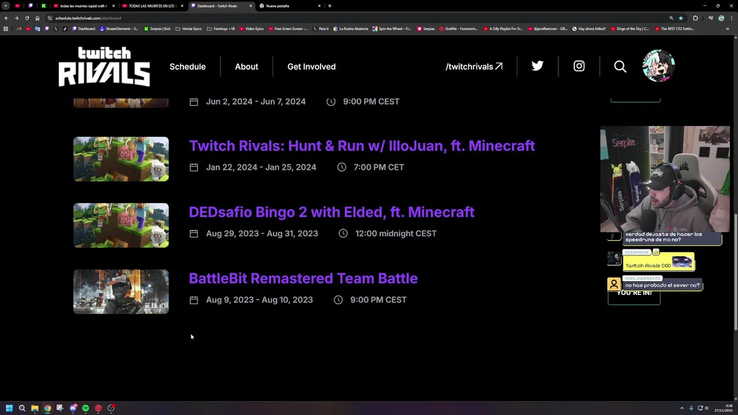
Task: Open the bookmarks apps grid icon
Action: 6,28
